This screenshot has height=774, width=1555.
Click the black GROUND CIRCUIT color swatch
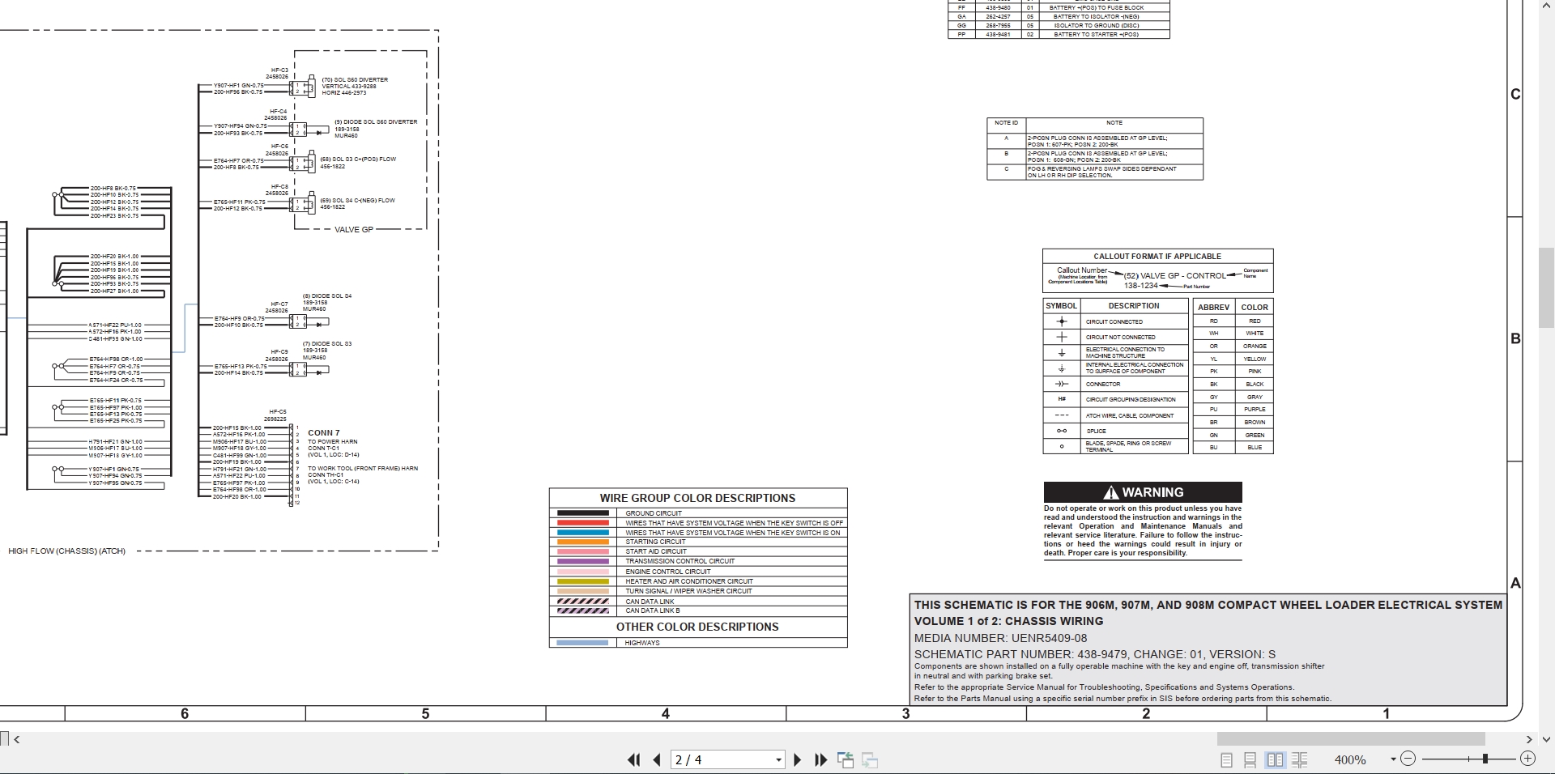[582, 513]
